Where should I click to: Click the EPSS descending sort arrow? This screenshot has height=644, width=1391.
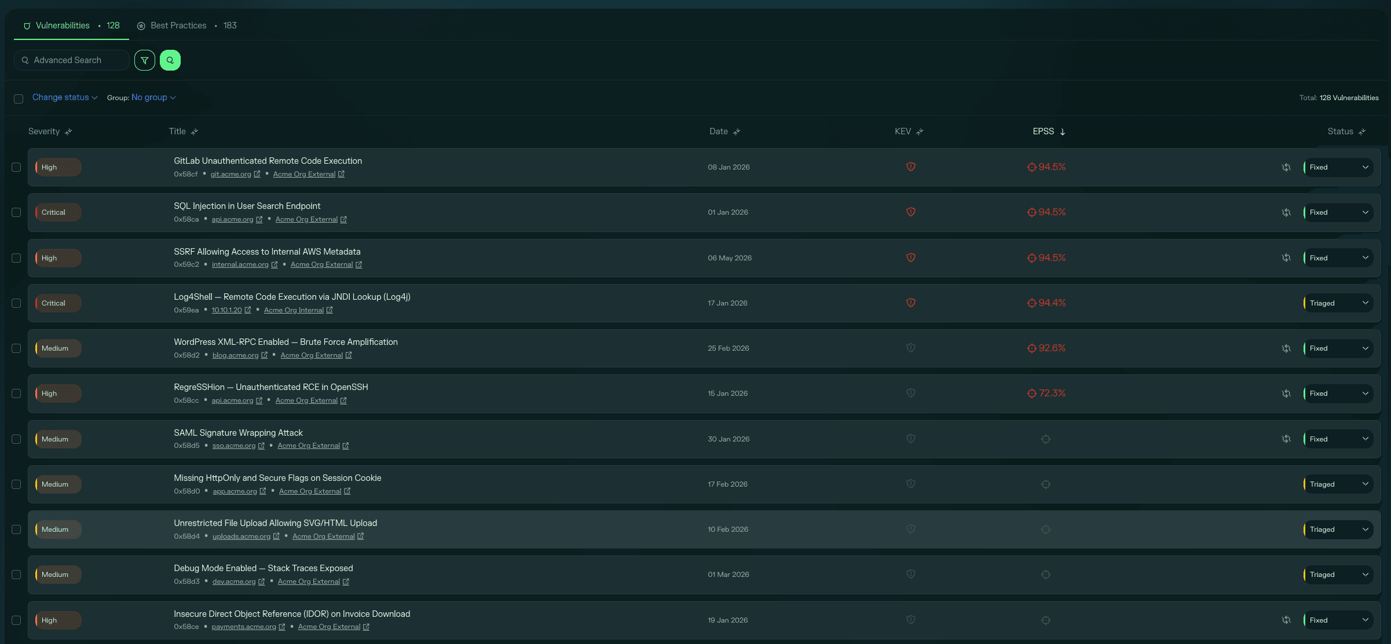tap(1063, 132)
